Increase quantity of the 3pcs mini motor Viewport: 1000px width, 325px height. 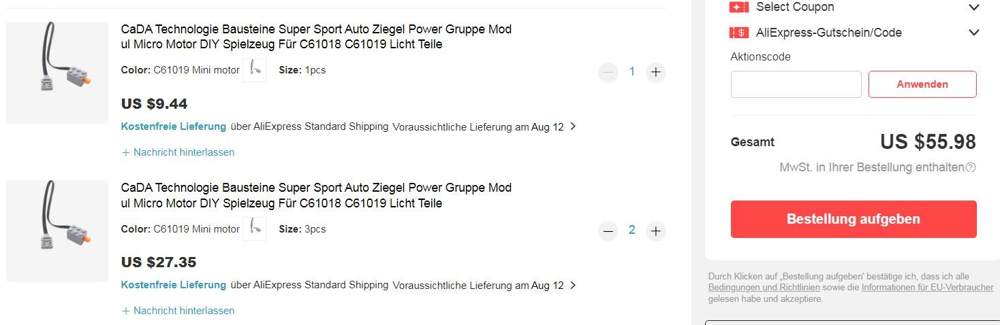click(655, 231)
